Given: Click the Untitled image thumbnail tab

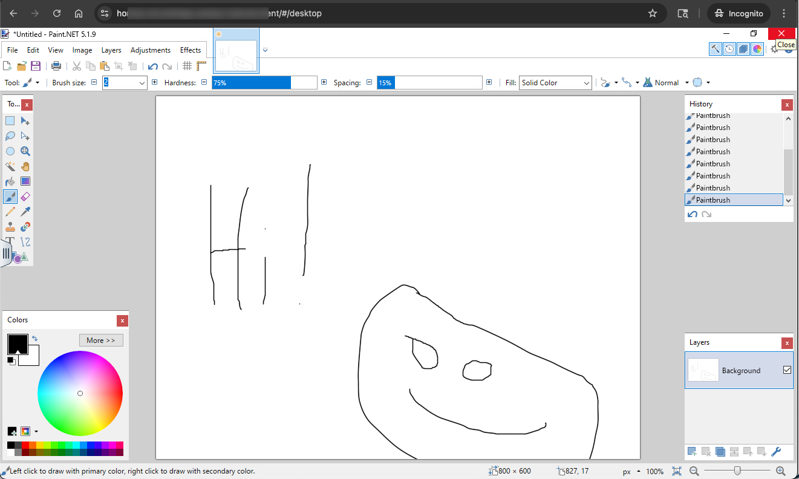Looking at the screenshot, I should click(x=236, y=51).
